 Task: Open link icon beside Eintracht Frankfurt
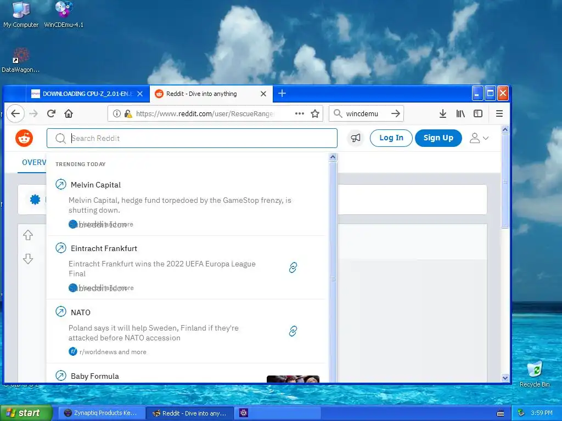[x=293, y=268]
